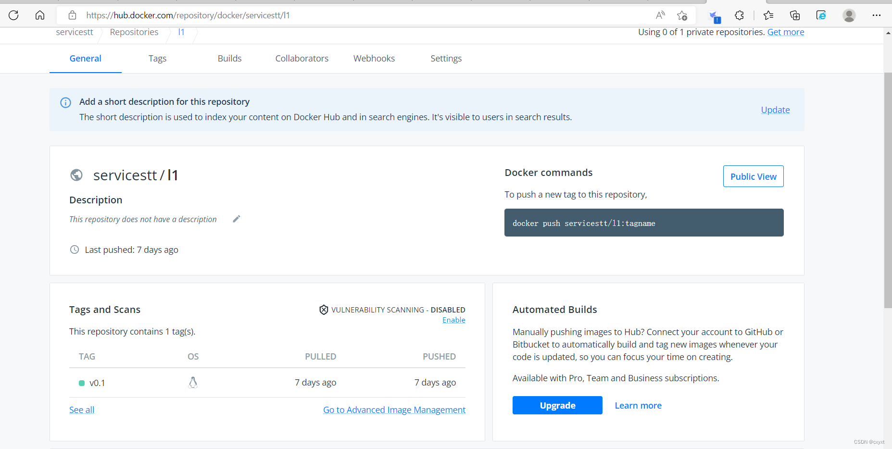Open the Collaborators tab
The image size is (892, 449).
302,59
